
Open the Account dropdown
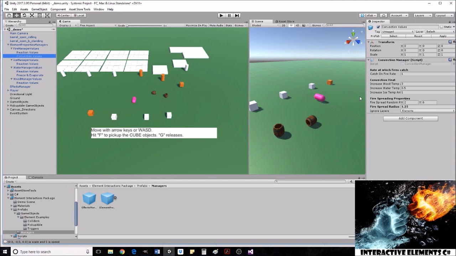pyautogui.click(x=399, y=15)
